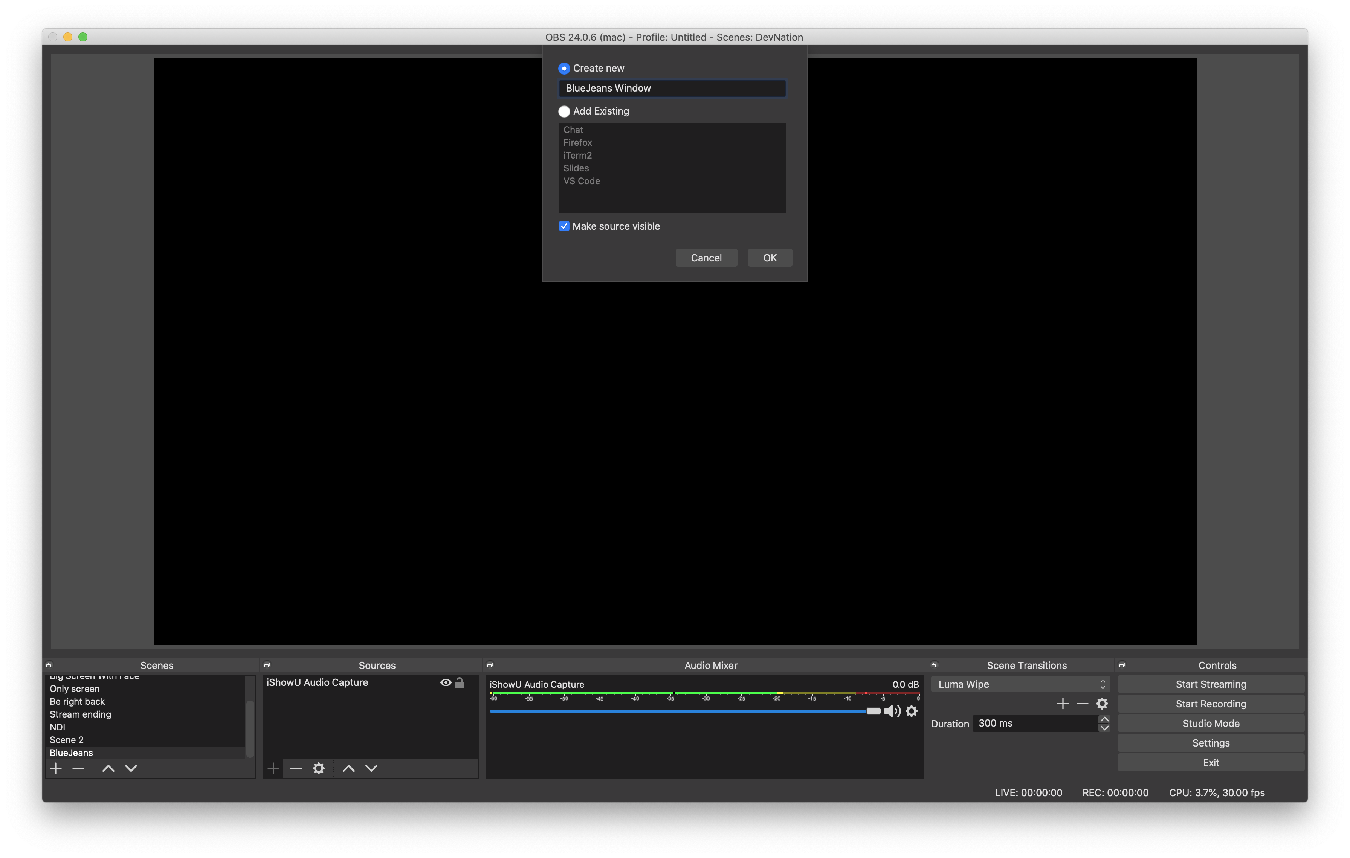Click the BlueJeans Window name input field

[x=673, y=88]
